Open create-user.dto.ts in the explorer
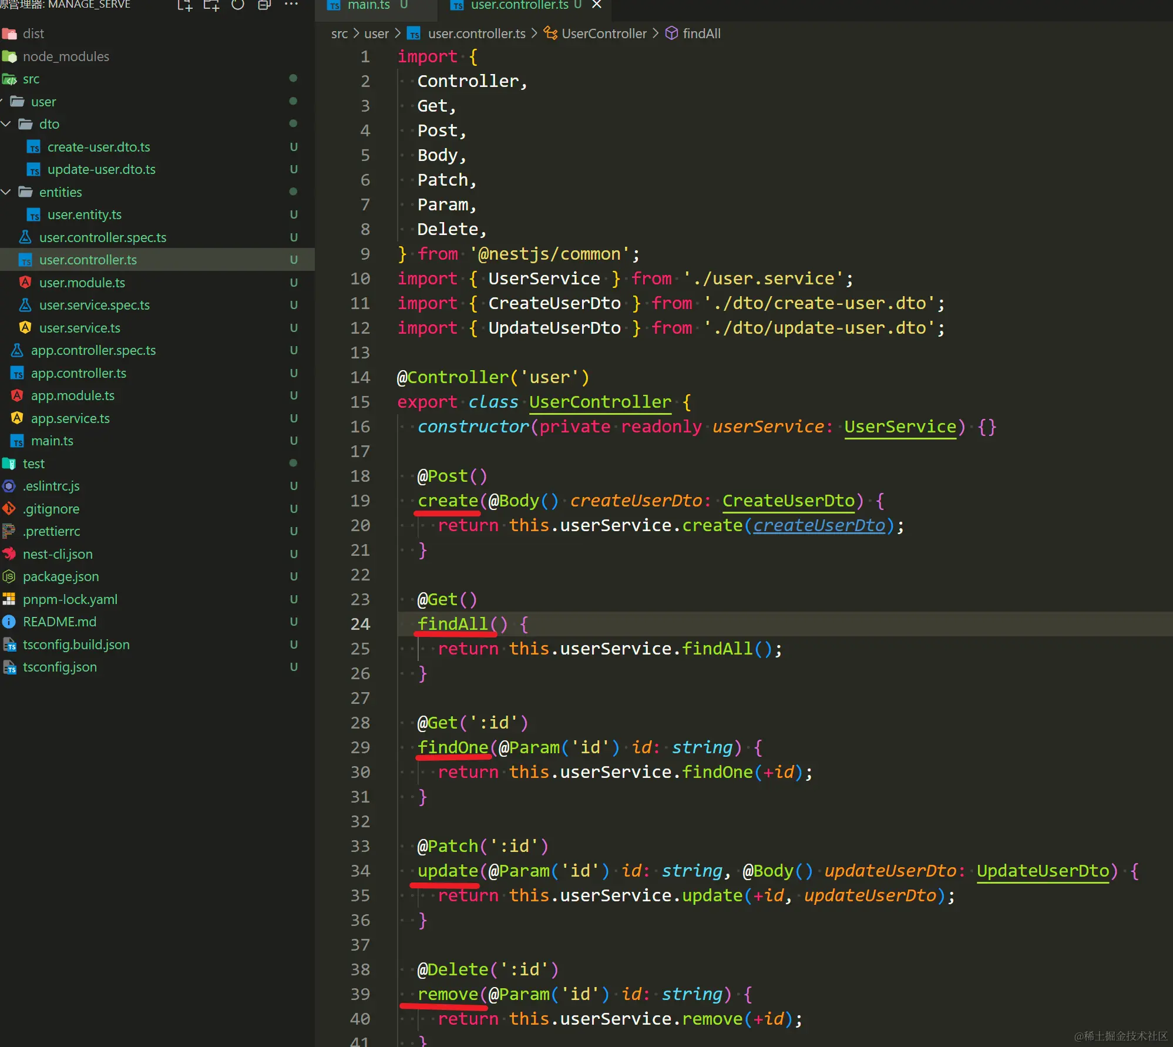The height and width of the screenshot is (1047, 1173). 99,147
